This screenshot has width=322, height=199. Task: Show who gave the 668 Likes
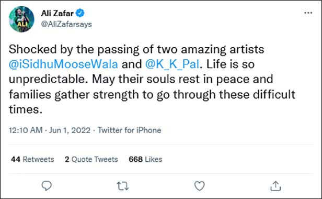coord(145,159)
